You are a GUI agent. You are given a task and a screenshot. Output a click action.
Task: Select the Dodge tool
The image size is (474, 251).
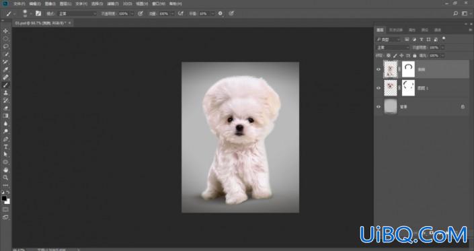tap(5, 131)
